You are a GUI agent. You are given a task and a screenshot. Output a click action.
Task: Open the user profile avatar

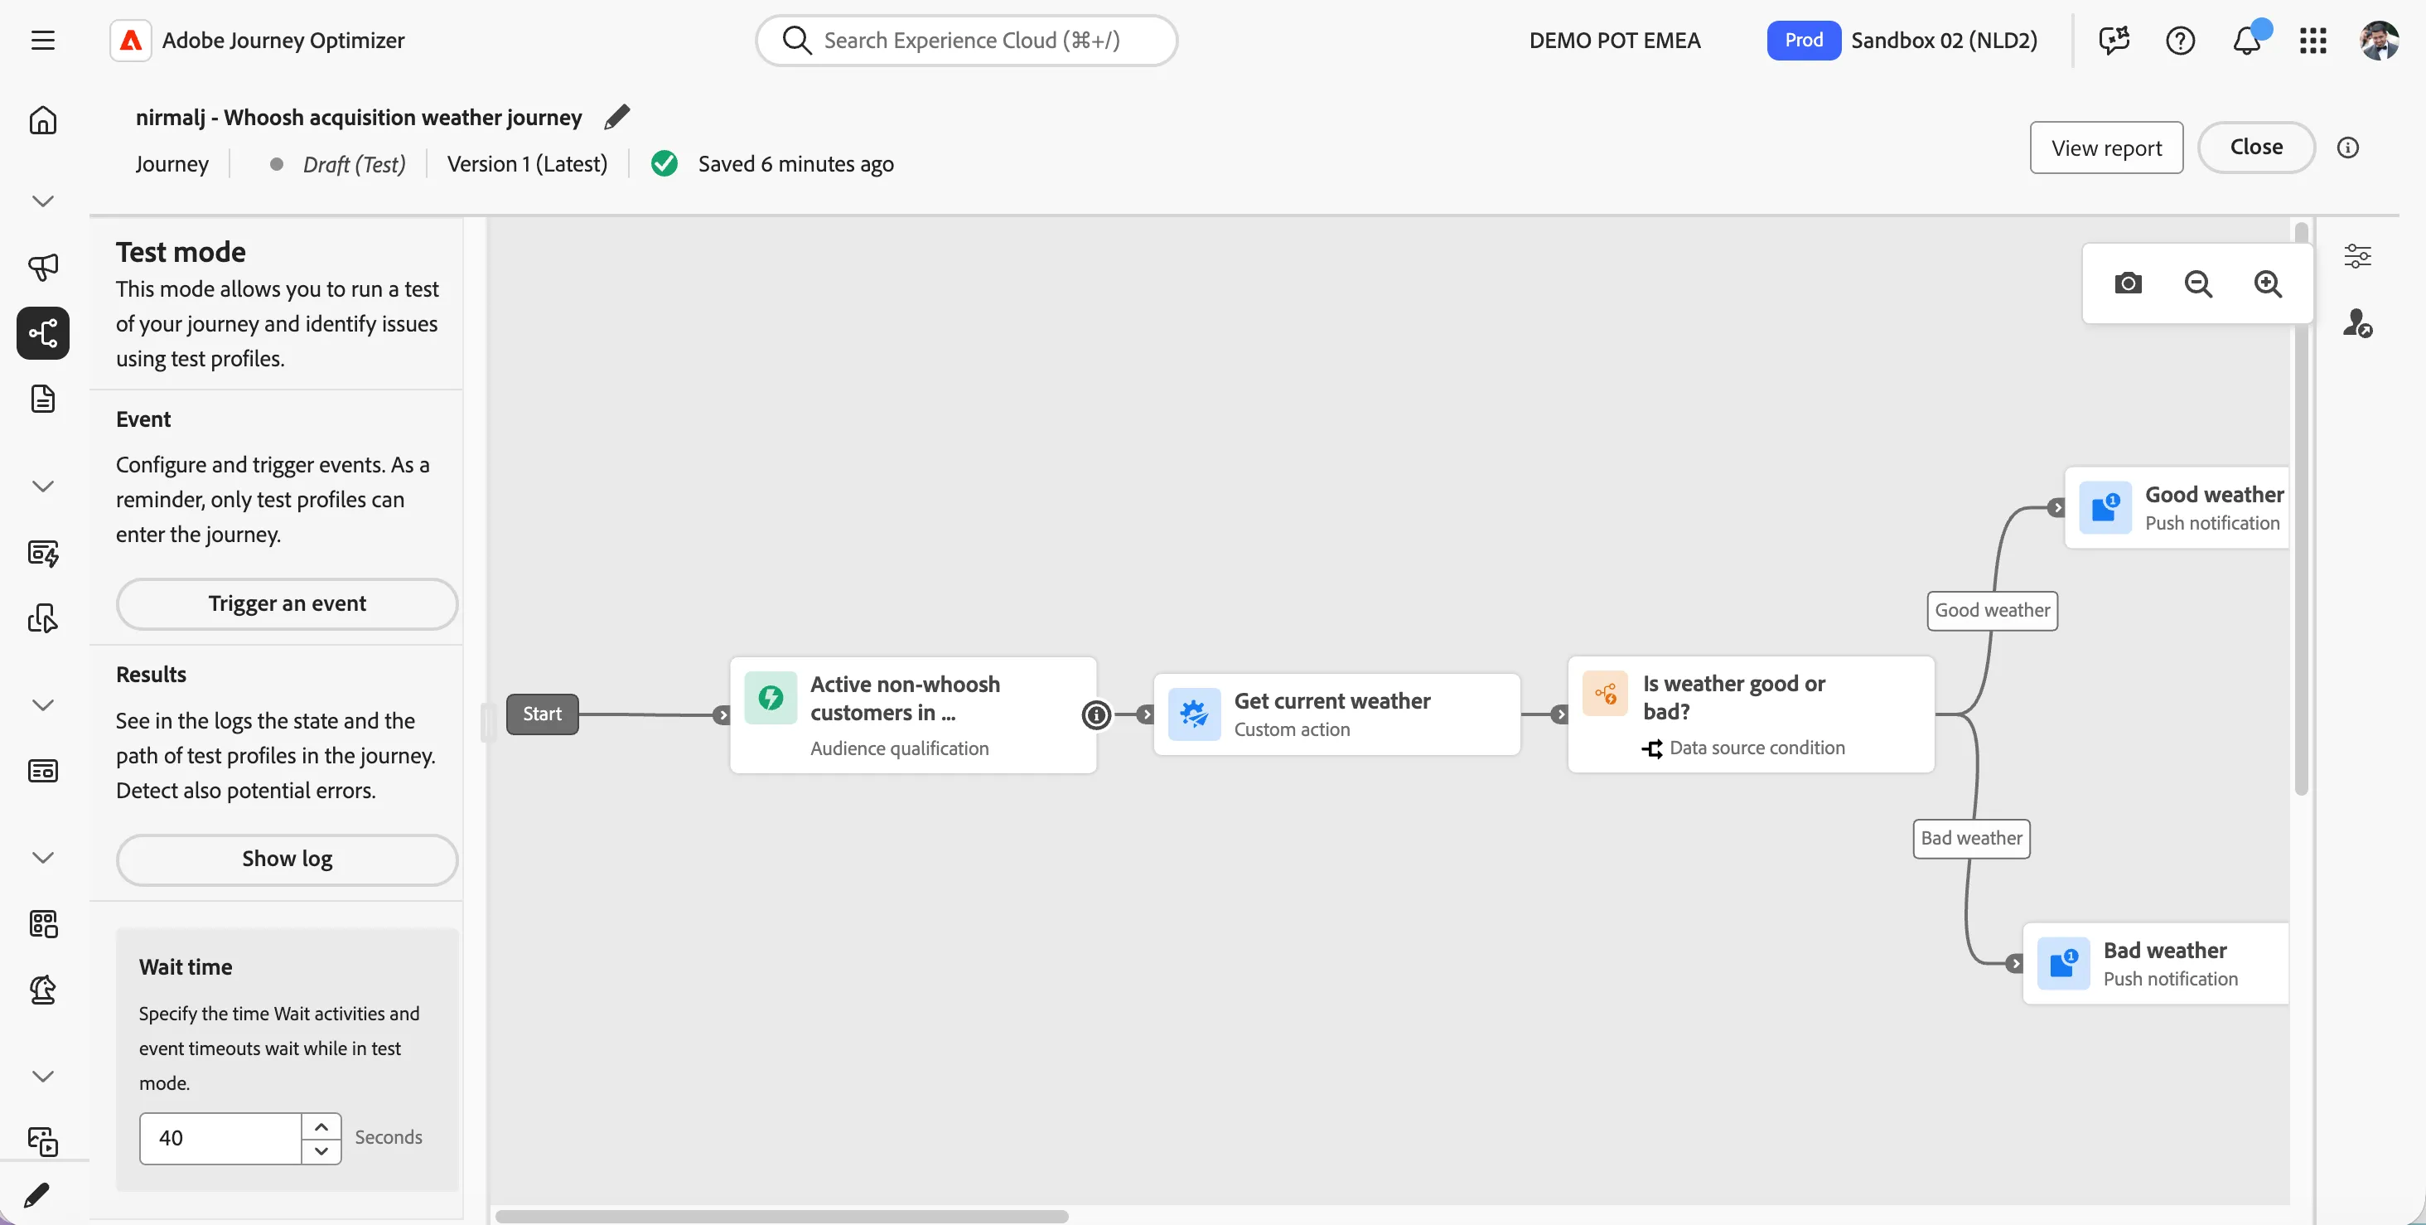pyautogui.click(x=2379, y=41)
